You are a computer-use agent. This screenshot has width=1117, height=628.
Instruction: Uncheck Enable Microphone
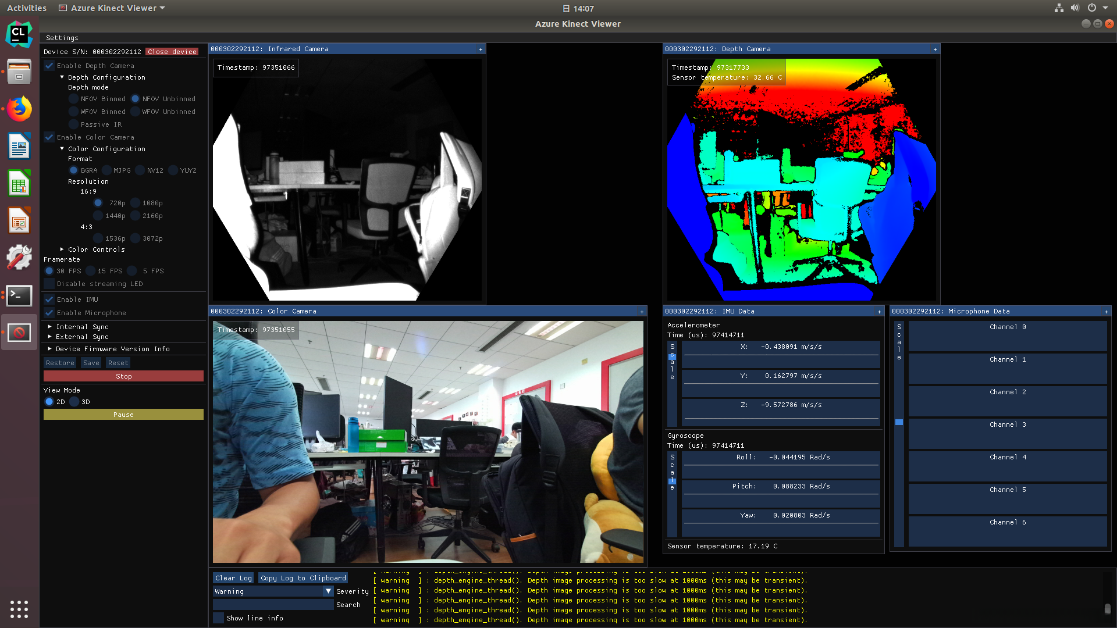pos(49,313)
